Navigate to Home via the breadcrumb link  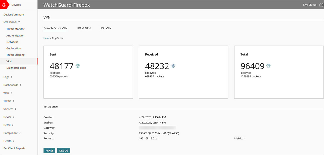tap(47, 38)
